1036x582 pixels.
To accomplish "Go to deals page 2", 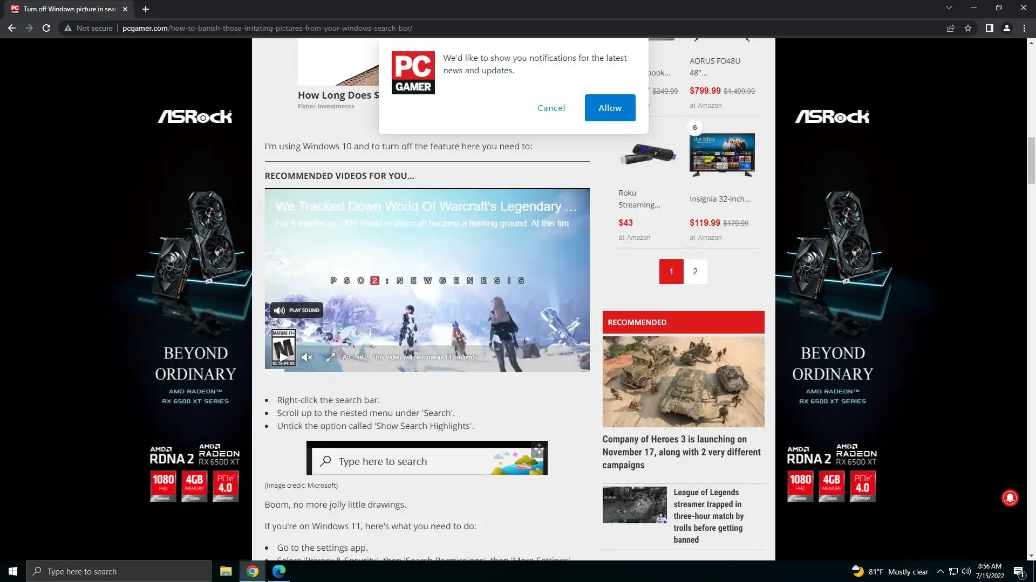I will pos(695,272).
